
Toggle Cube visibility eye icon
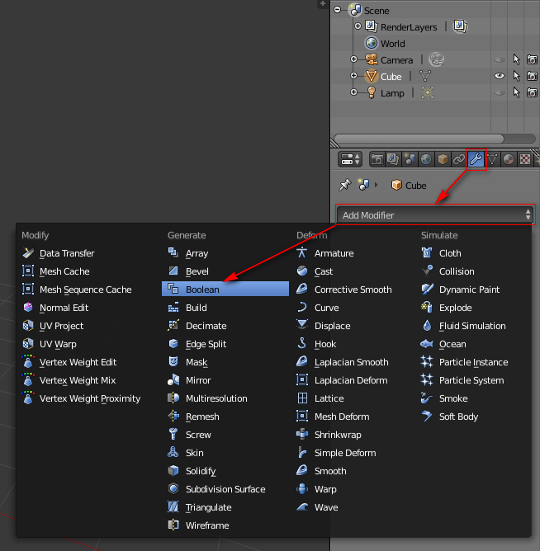coord(500,76)
